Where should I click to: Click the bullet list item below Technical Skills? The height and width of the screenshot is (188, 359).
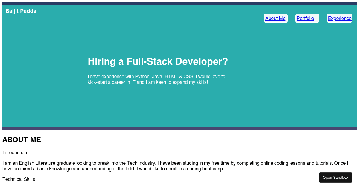18,187
